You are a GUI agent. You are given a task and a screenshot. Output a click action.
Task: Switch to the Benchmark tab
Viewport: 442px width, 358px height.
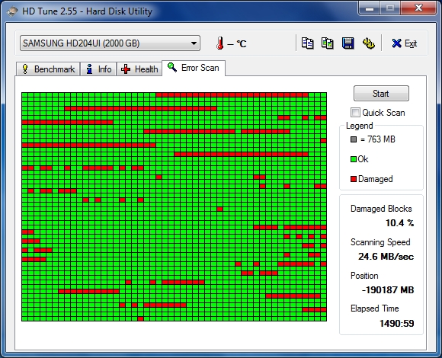[x=48, y=69]
